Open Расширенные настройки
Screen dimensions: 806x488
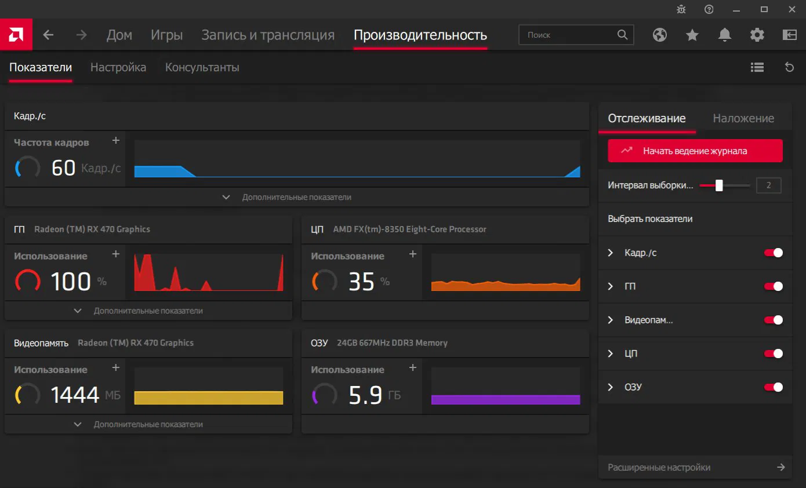coord(695,467)
